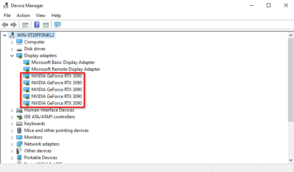Click the Computer category icon

coord(19,42)
